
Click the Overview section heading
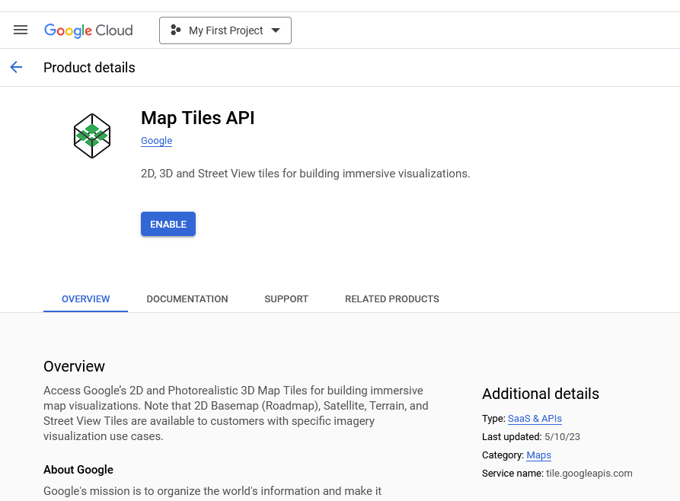[74, 366]
